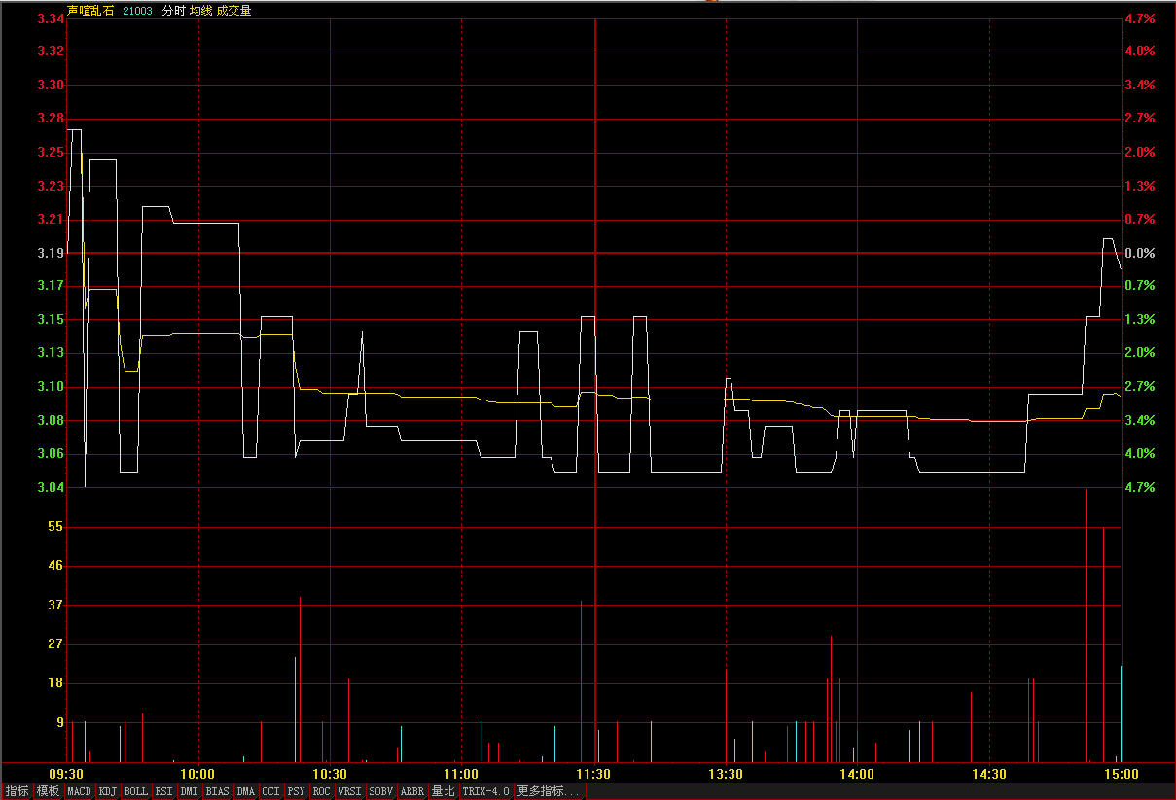Click the 3.34 price axis label
The height and width of the screenshot is (800, 1176).
(x=50, y=18)
